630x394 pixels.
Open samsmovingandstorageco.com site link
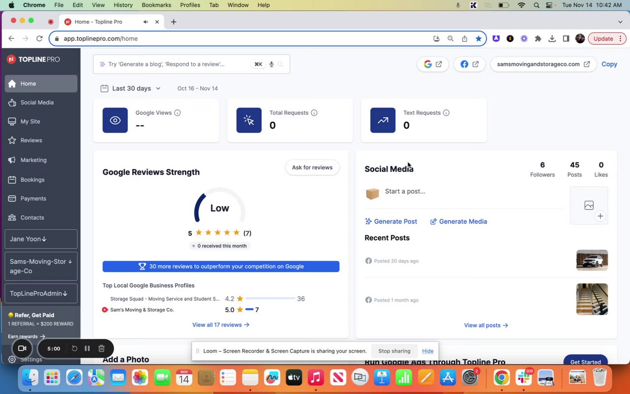click(543, 64)
